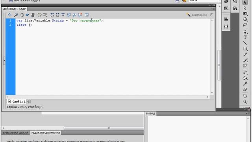Collapse Actions panel with double-arrow icon
This screenshot has height=142, width=252.
[210, 5]
